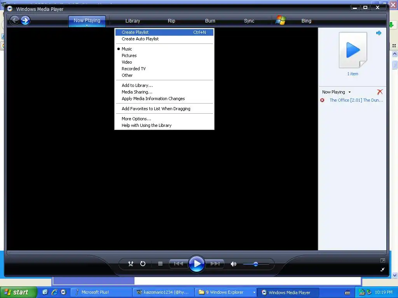Click the error icon beside The Office item
Viewport: 398px width, 298px height.
[322, 100]
